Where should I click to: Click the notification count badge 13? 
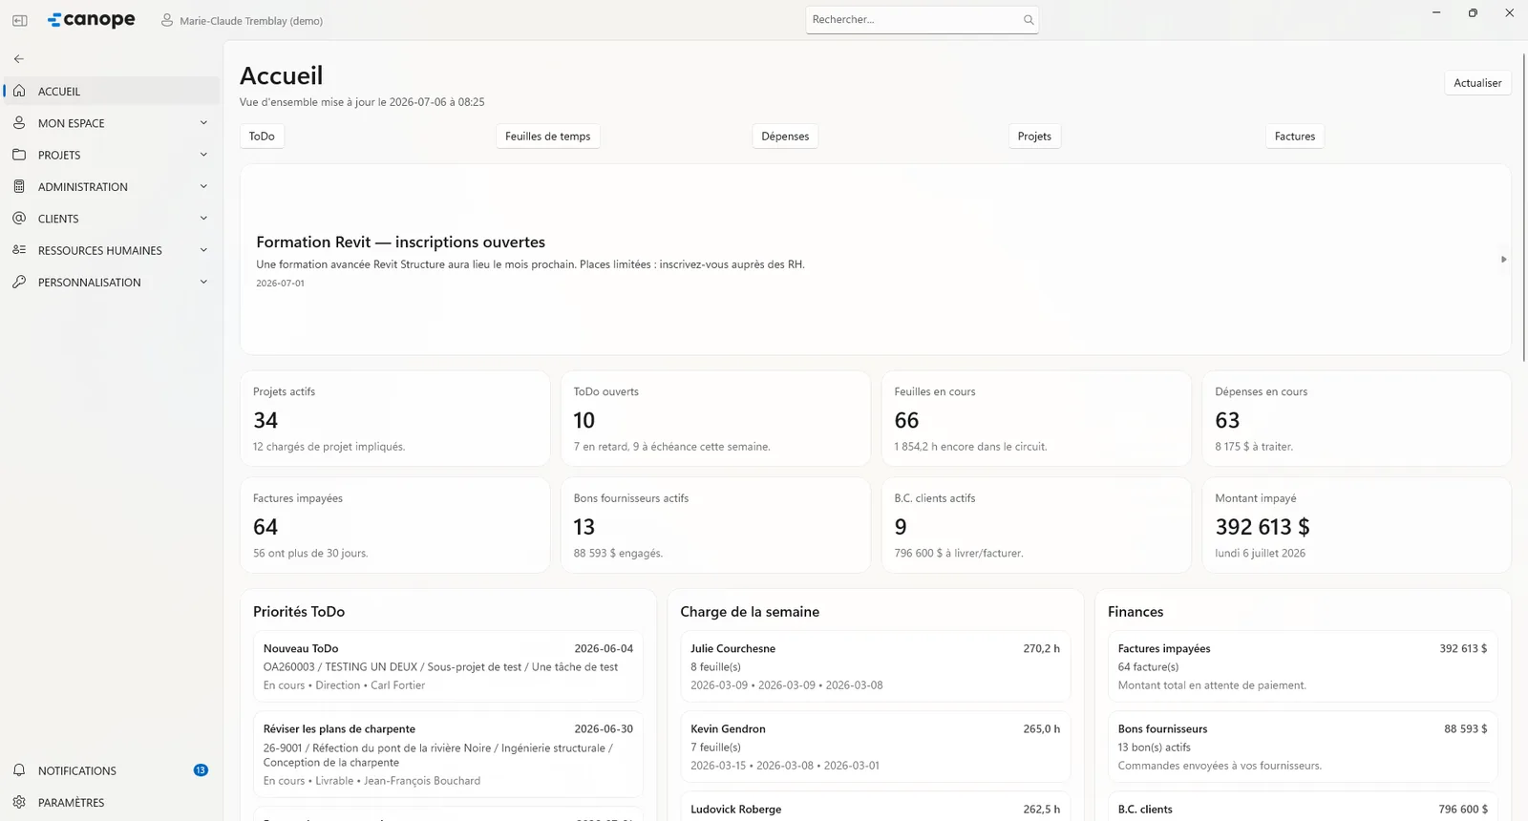pyautogui.click(x=201, y=770)
